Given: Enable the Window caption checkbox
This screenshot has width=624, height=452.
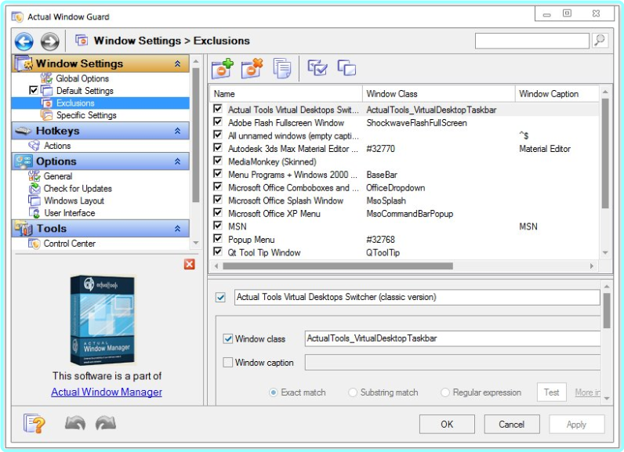Looking at the screenshot, I should coord(228,362).
